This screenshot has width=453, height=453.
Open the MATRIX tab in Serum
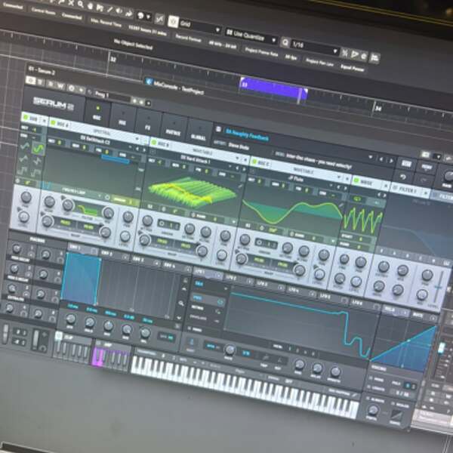coord(173,128)
